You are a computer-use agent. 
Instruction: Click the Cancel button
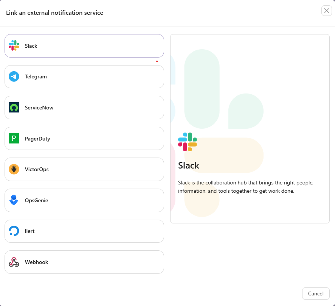pyautogui.click(x=316, y=294)
